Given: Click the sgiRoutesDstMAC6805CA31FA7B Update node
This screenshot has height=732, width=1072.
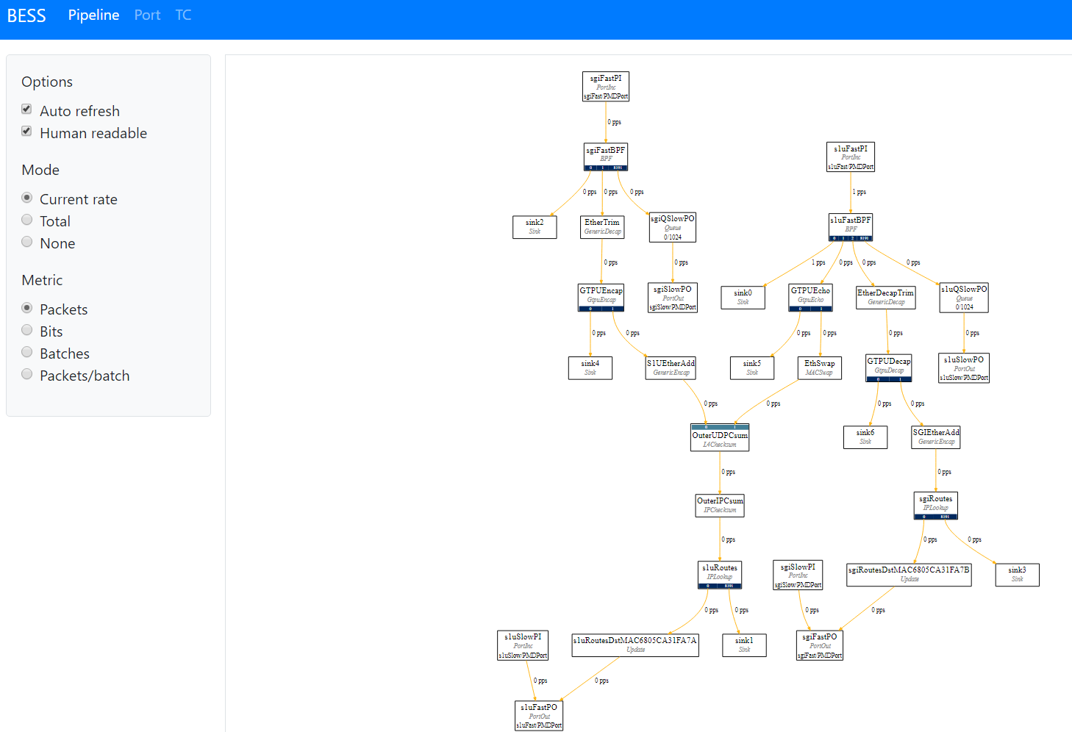Looking at the screenshot, I should [909, 575].
